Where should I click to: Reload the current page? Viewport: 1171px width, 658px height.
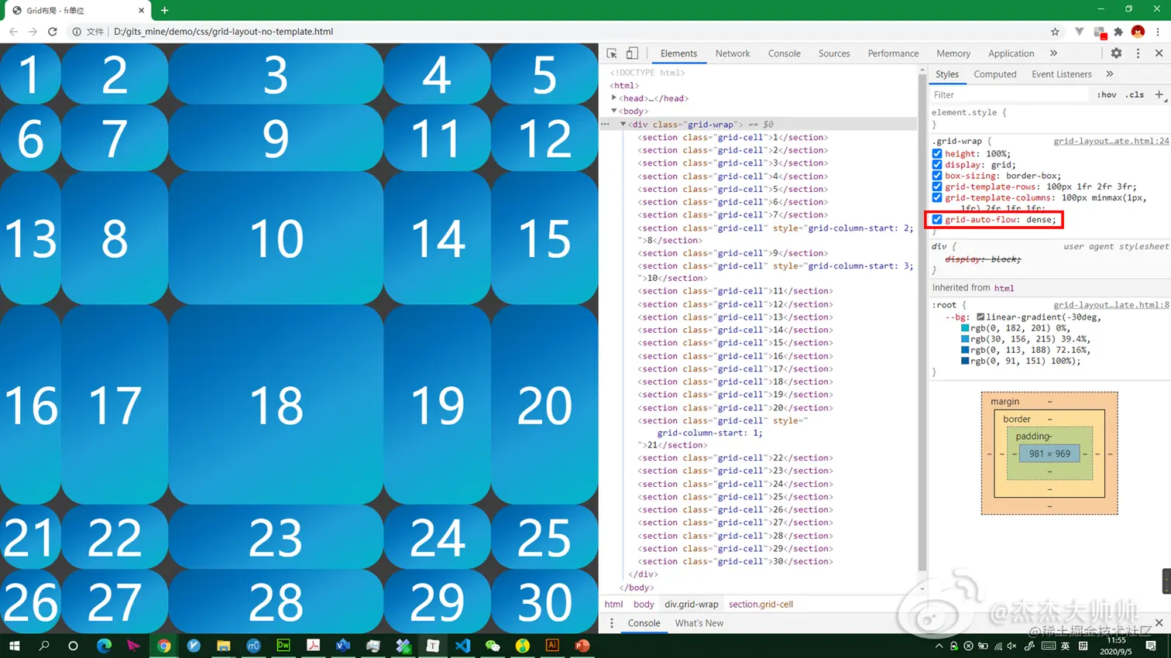pyautogui.click(x=53, y=32)
